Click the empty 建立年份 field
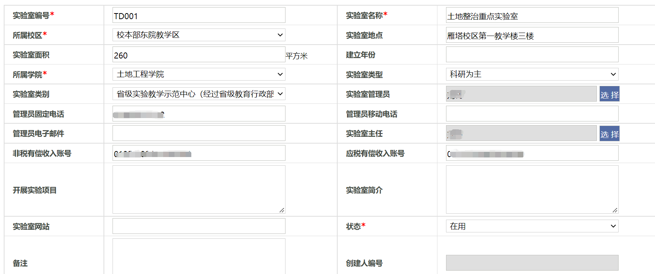 (x=532, y=55)
